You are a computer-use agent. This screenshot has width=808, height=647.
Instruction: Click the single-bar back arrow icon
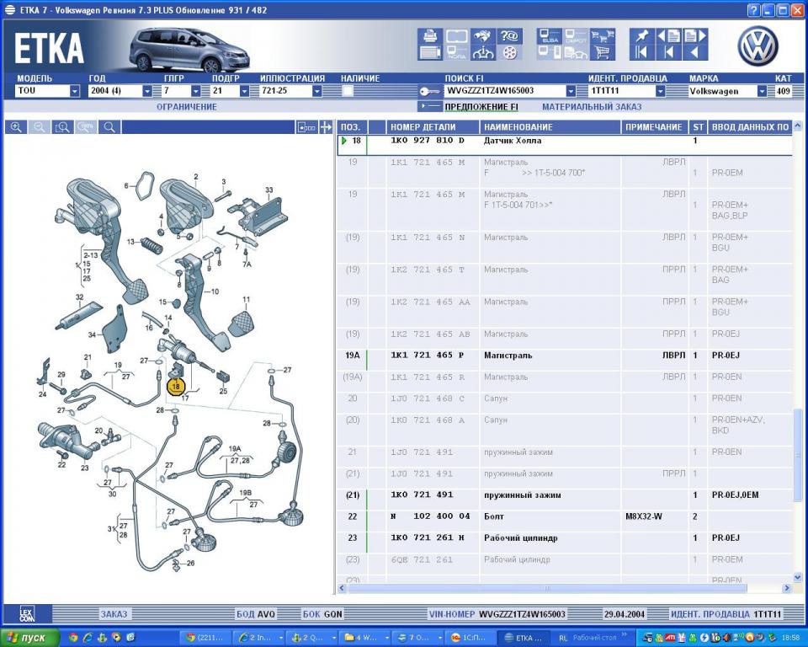pos(669,52)
